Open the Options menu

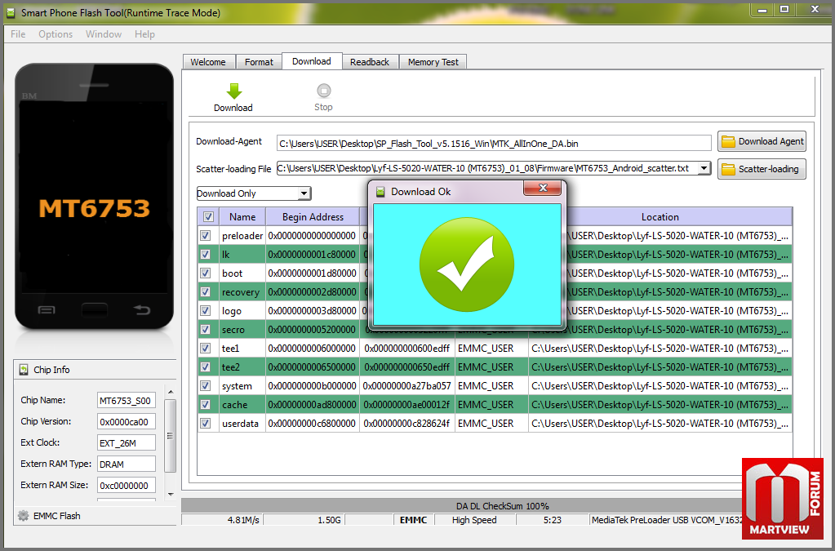[x=56, y=34]
